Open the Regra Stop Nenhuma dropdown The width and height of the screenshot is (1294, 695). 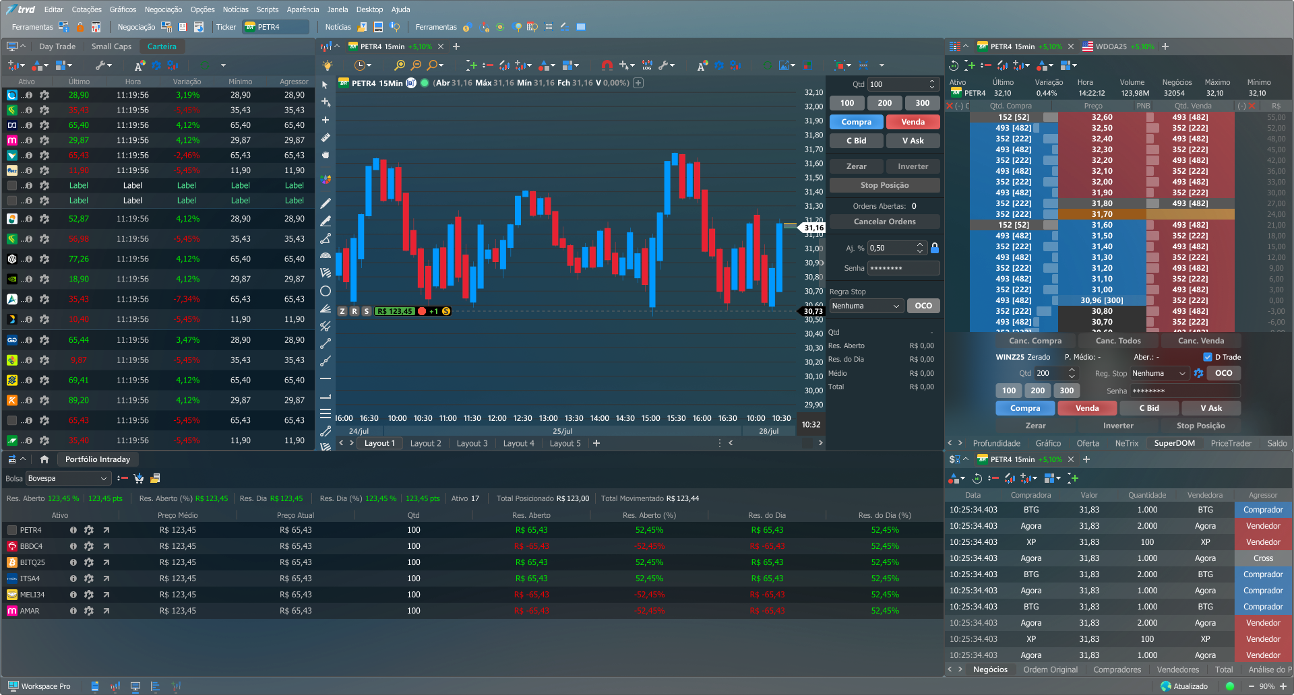coord(866,306)
